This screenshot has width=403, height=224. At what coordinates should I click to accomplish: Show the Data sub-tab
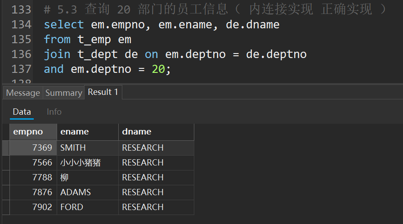coord(22,112)
